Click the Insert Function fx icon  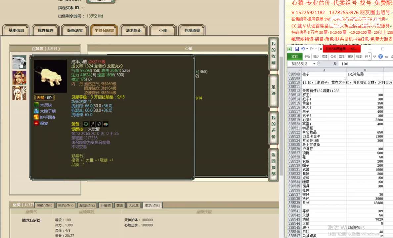335,63
